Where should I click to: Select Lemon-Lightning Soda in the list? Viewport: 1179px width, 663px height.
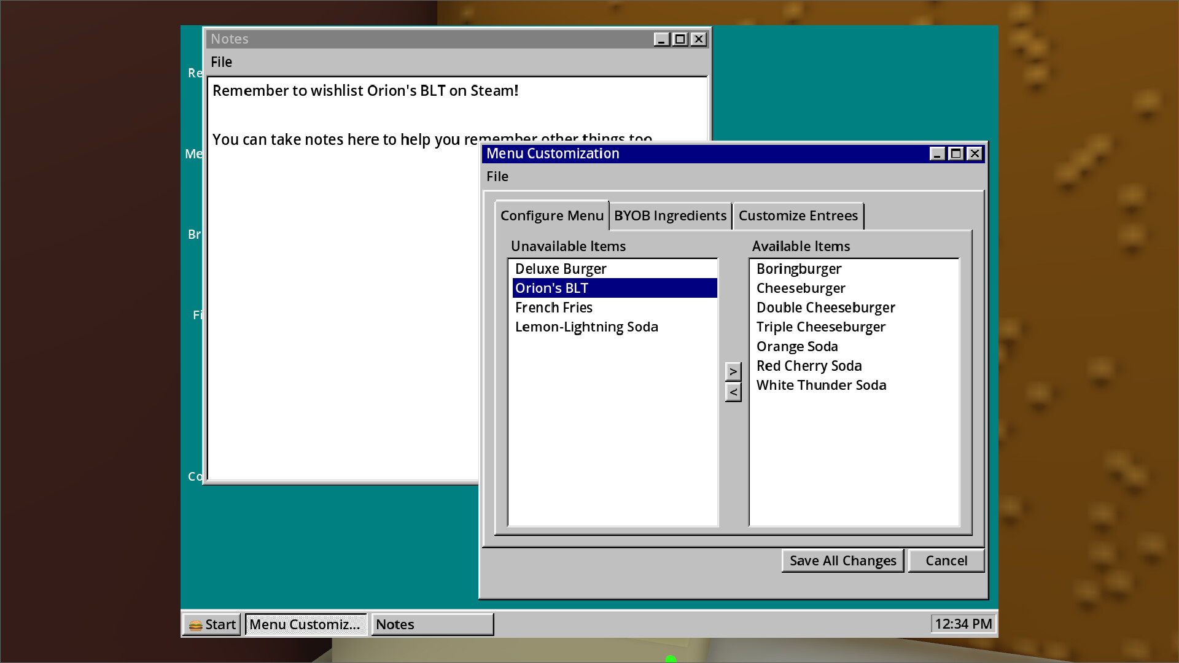tap(614, 327)
